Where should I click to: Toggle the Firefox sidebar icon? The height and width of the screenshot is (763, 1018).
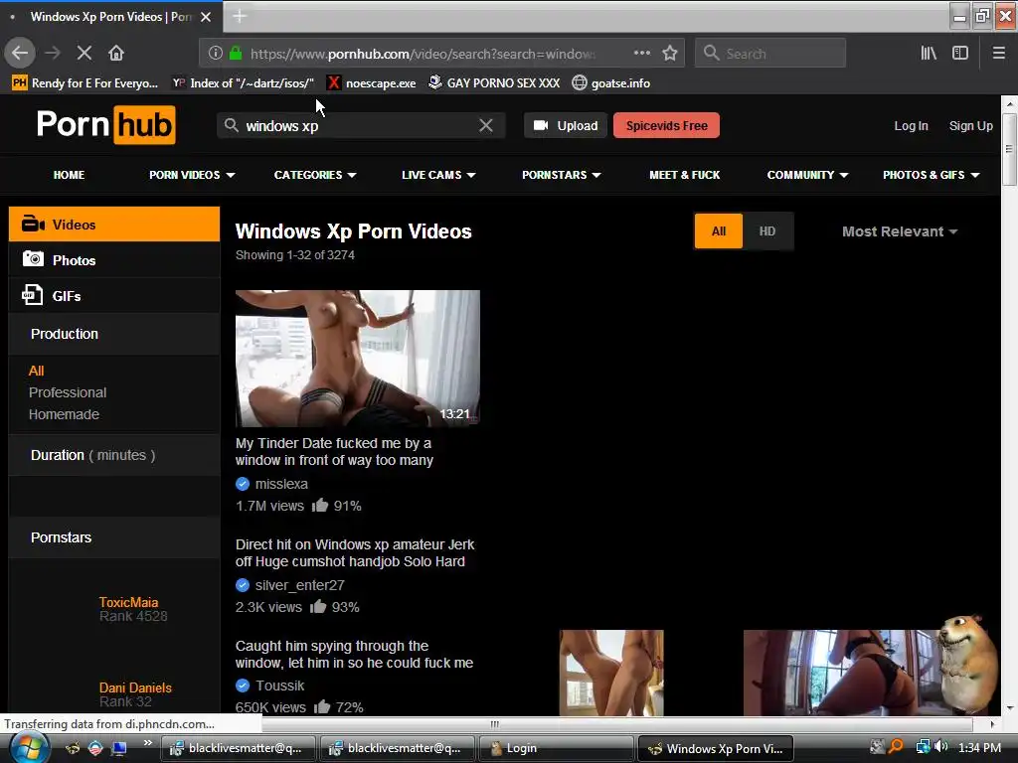[x=960, y=53]
